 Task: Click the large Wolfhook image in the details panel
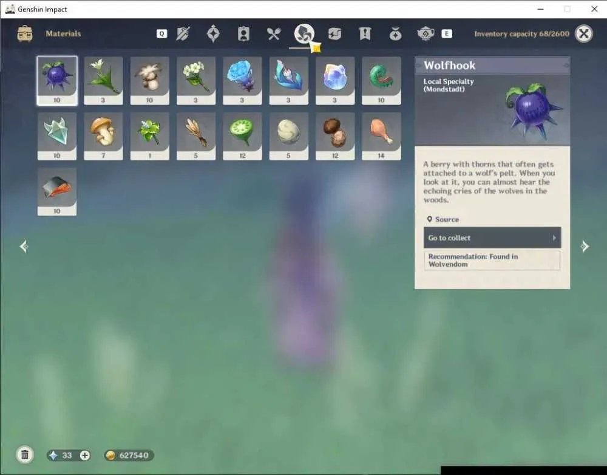pyautogui.click(x=534, y=111)
